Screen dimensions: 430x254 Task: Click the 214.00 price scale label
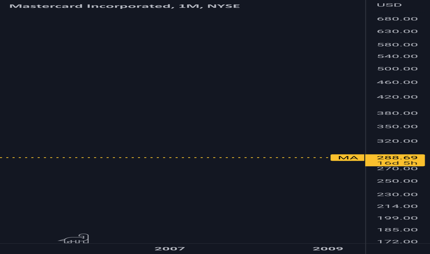tap(397, 206)
